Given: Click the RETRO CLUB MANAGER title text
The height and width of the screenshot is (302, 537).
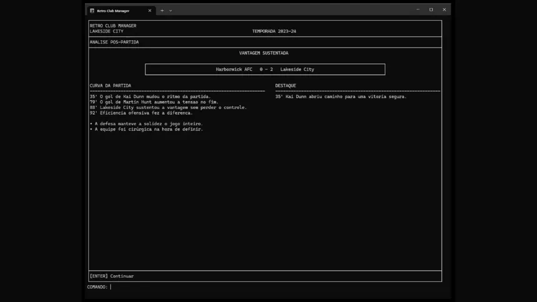Looking at the screenshot, I should [113, 26].
